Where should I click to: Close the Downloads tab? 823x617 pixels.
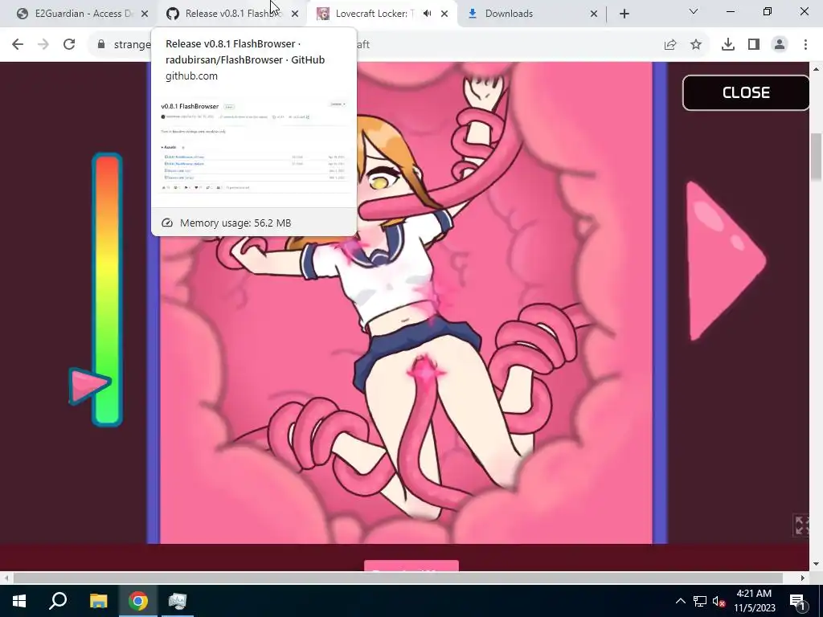point(594,14)
